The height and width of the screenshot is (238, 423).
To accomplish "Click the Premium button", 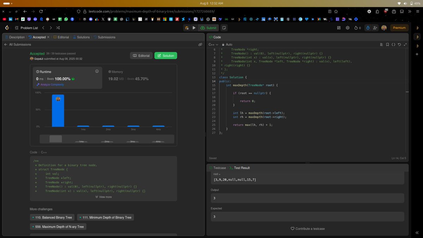I will (399, 28).
